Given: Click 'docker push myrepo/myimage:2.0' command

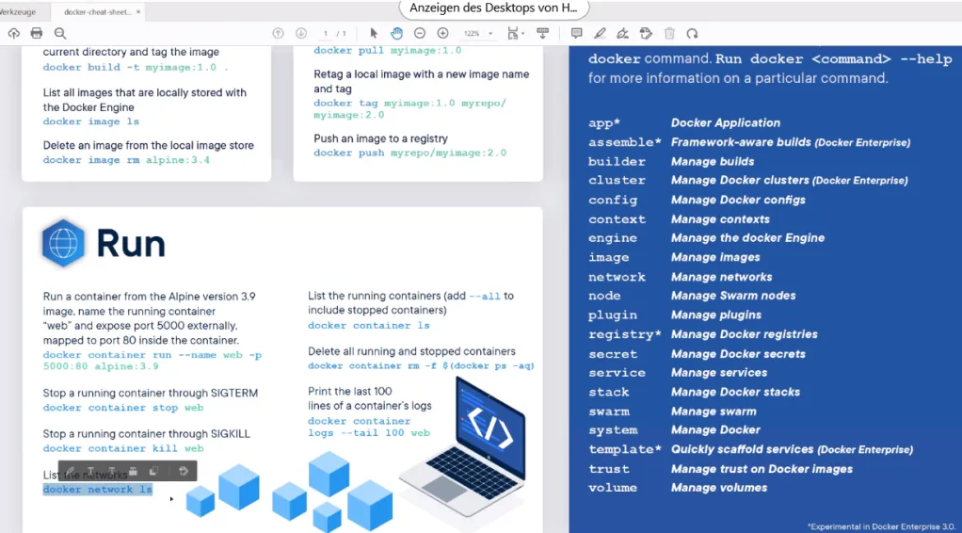Looking at the screenshot, I should pos(409,153).
